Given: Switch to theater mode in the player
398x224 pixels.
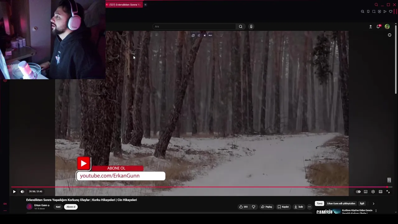Looking at the screenshot, I should 381,192.
